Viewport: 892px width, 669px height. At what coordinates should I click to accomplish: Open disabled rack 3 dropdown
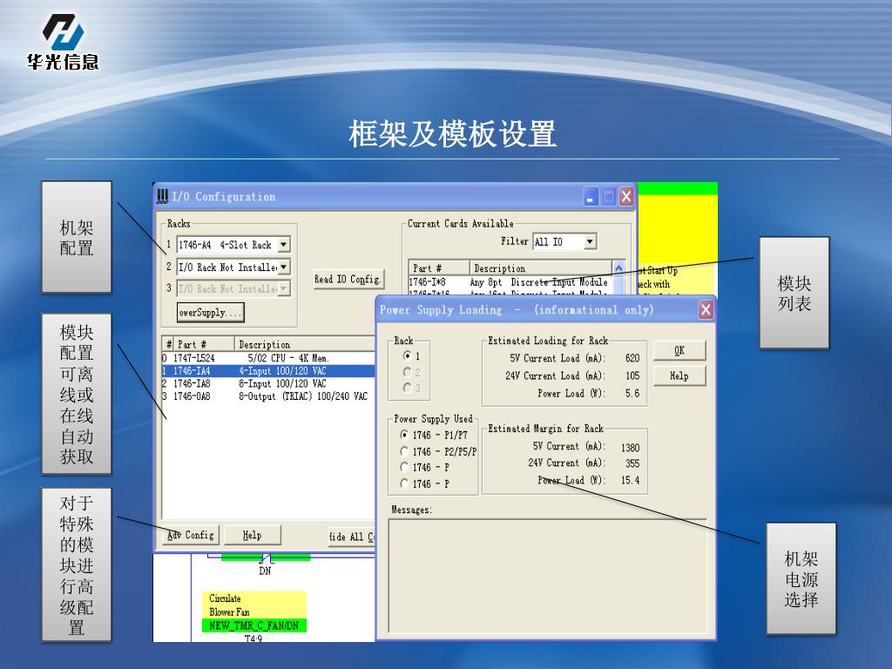tap(283, 288)
